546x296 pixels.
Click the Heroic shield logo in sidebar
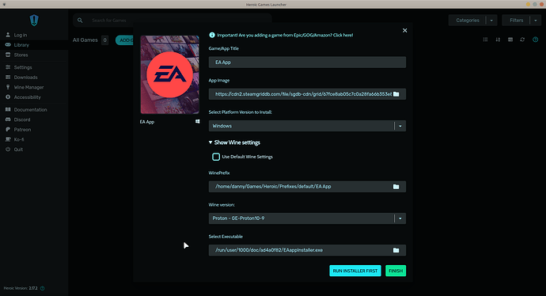click(34, 21)
